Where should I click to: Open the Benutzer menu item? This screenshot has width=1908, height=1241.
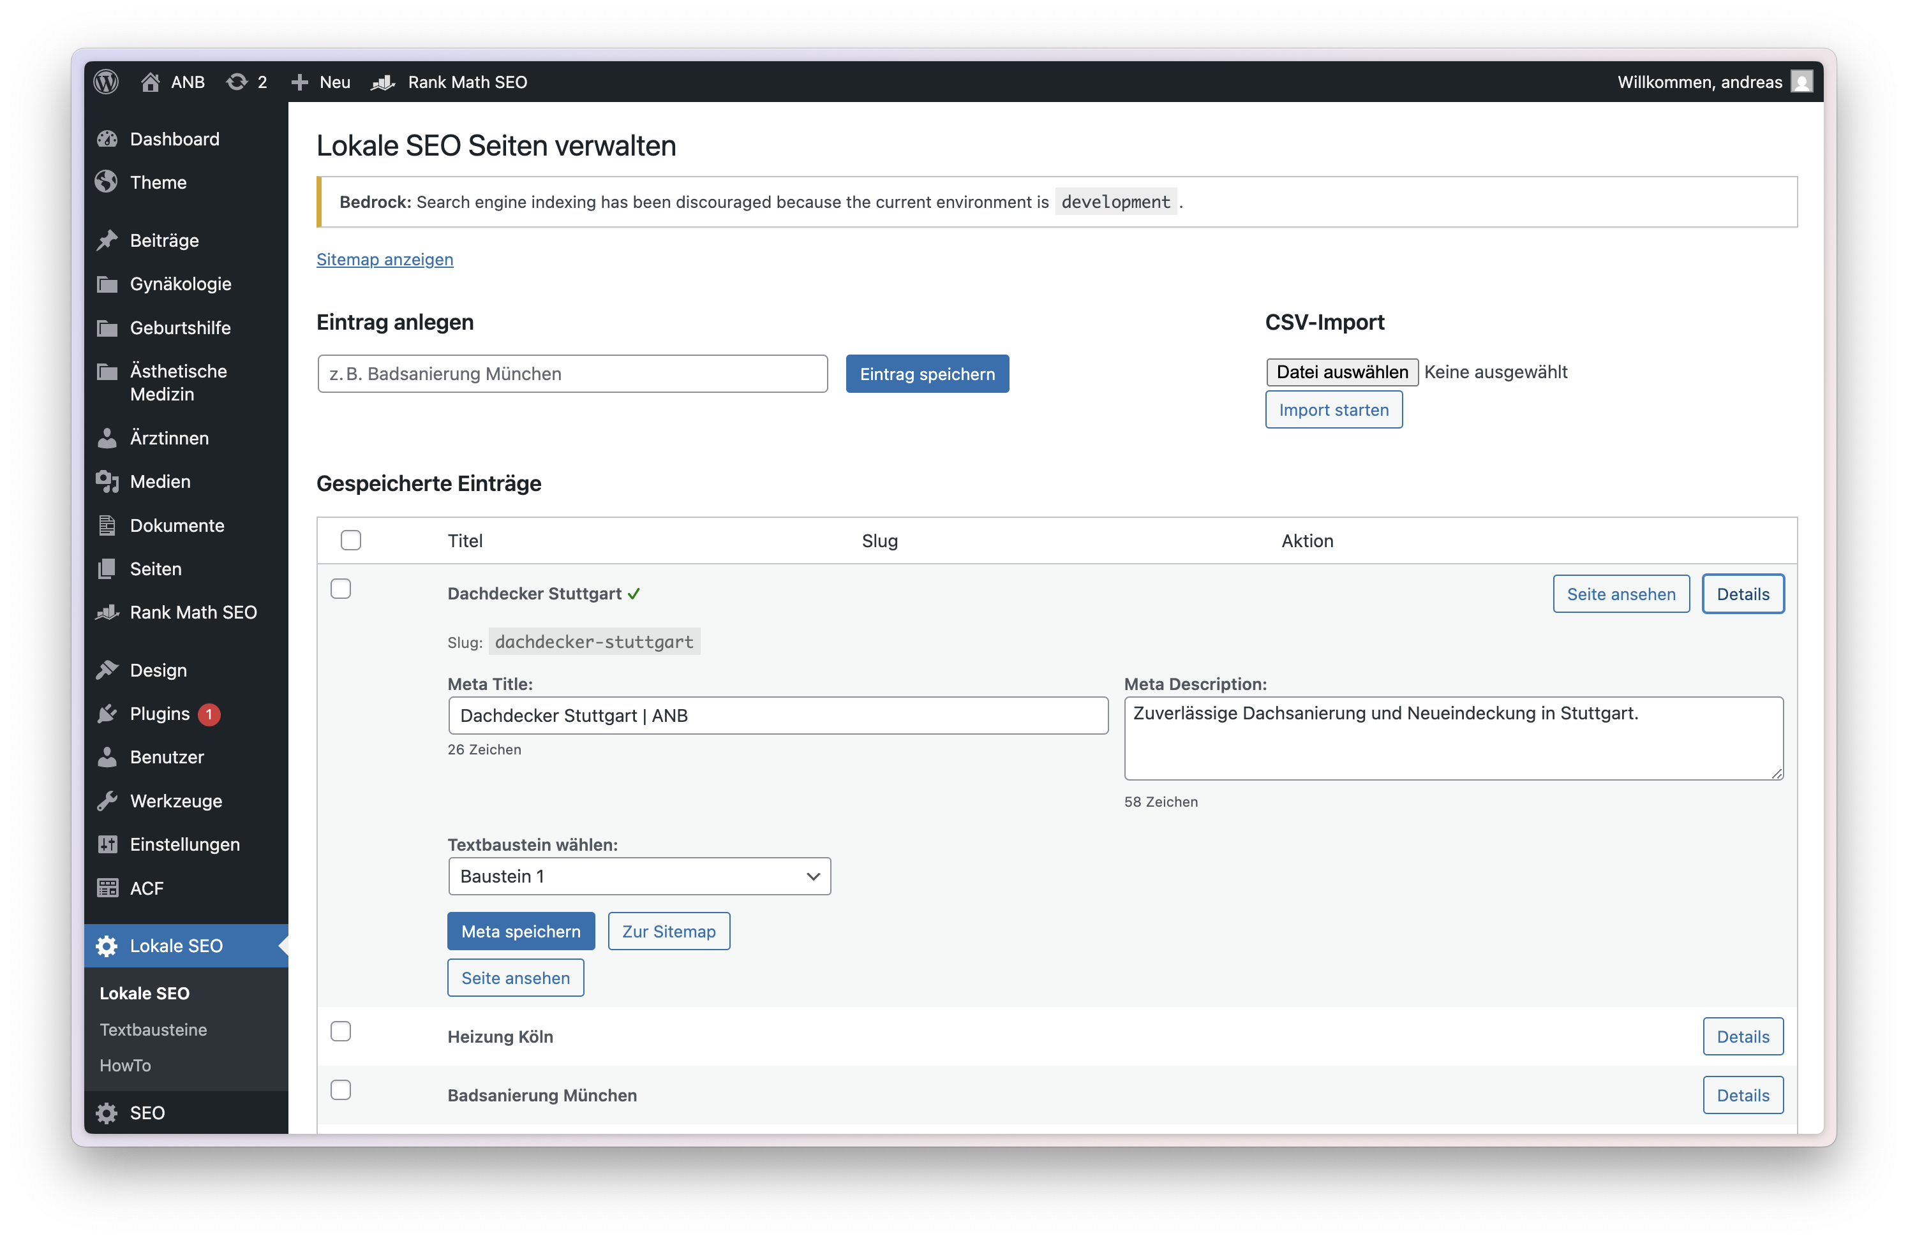[x=186, y=758]
